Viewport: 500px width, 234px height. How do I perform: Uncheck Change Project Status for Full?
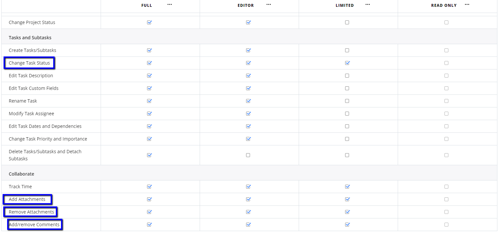click(x=149, y=22)
